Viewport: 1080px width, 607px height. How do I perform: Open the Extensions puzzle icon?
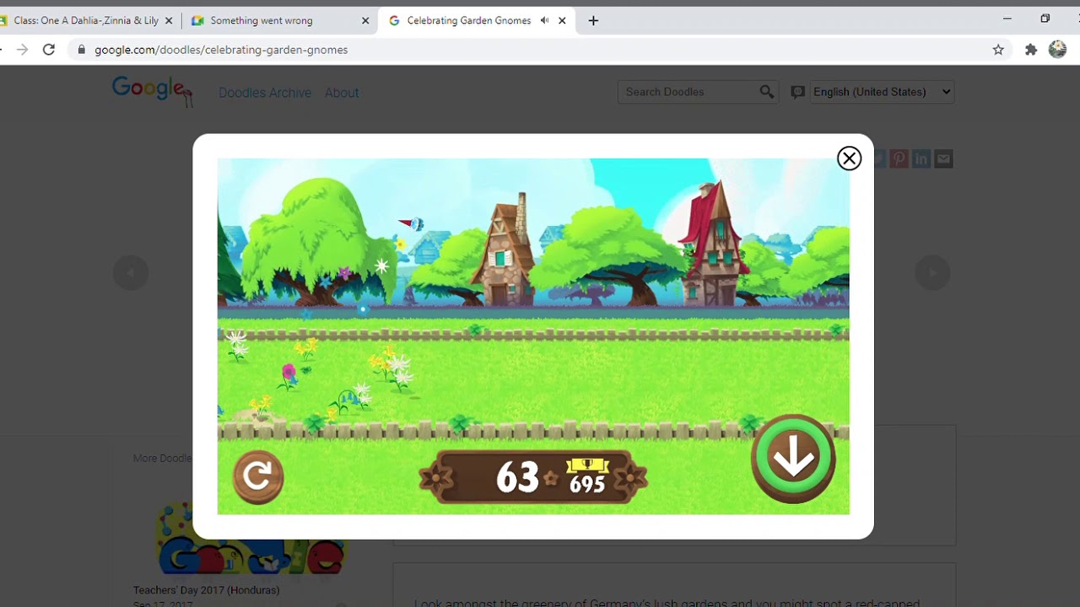coord(1030,50)
